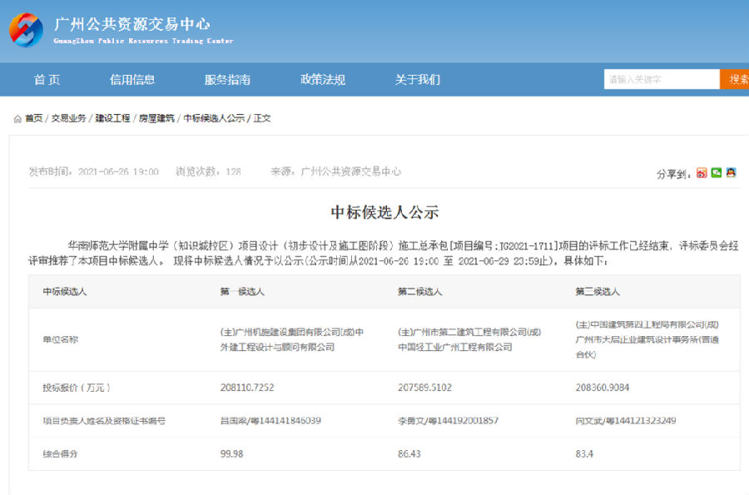Screen dimensions: 749x495
Task: Click the 中标候选人公示 page heading
Action: click(x=384, y=212)
